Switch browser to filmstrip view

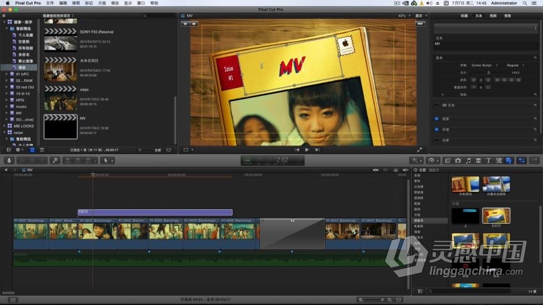[x=32, y=150]
